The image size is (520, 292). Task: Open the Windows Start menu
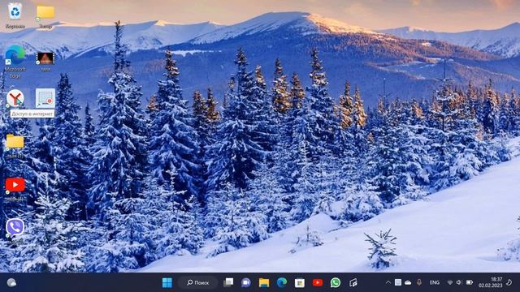click(167, 282)
